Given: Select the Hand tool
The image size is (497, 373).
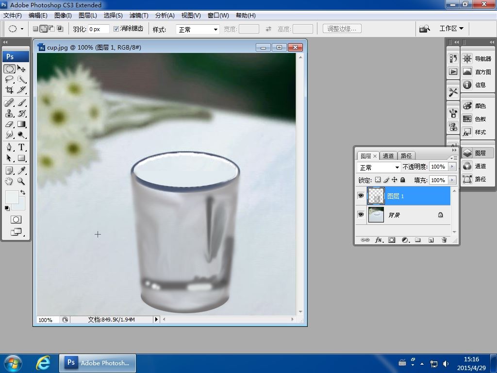Looking at the screenshot, I should [9, 181].
